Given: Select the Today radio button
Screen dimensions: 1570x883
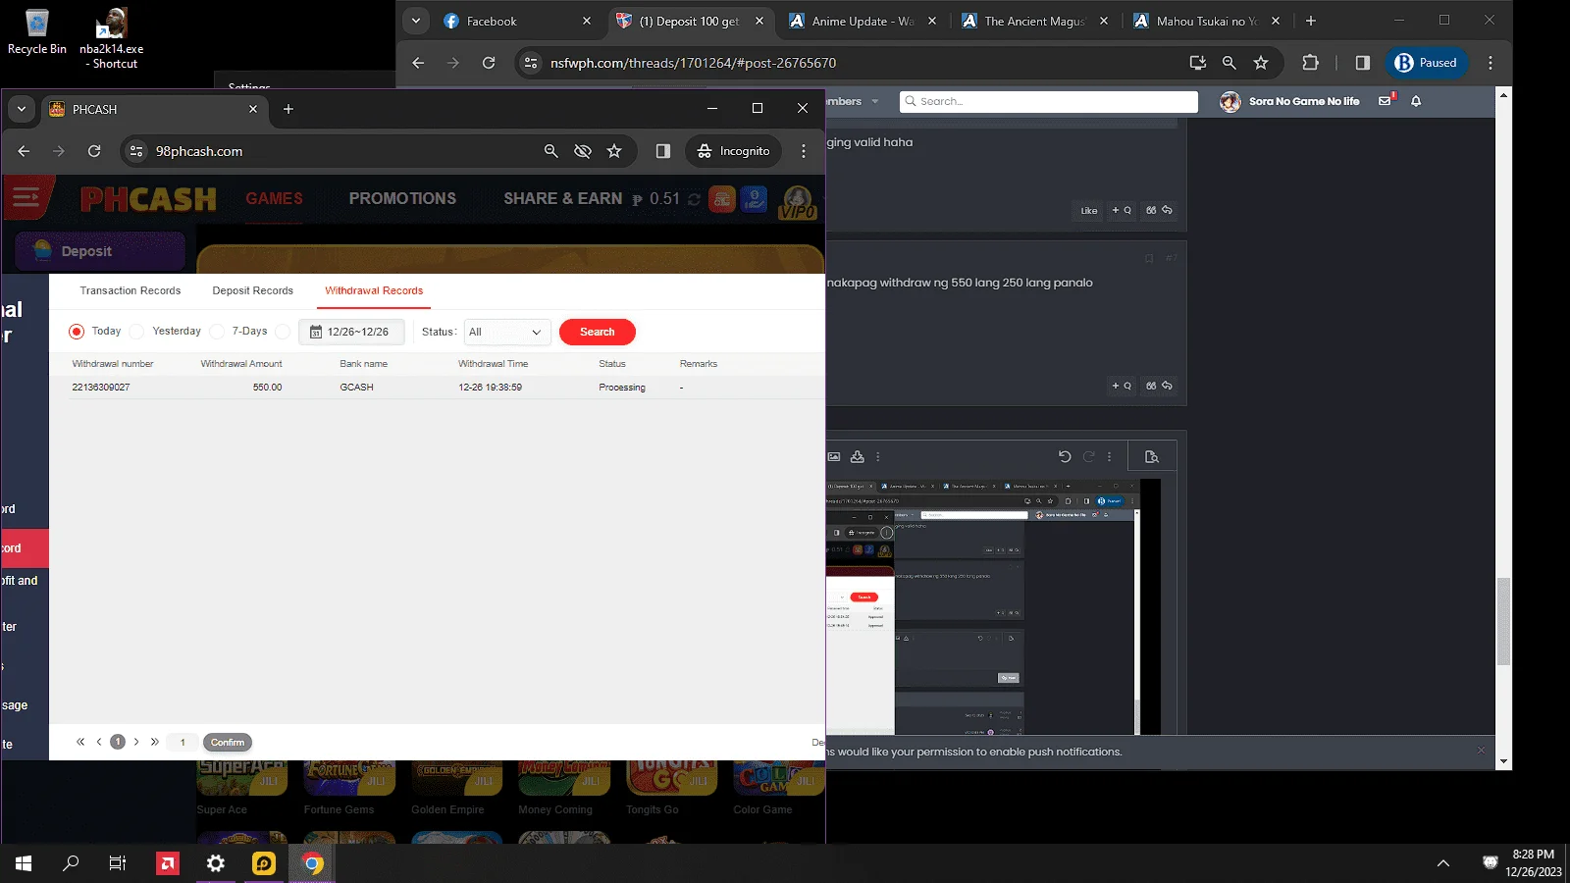Looking at the screenshot, I should (x=77, y=332).
